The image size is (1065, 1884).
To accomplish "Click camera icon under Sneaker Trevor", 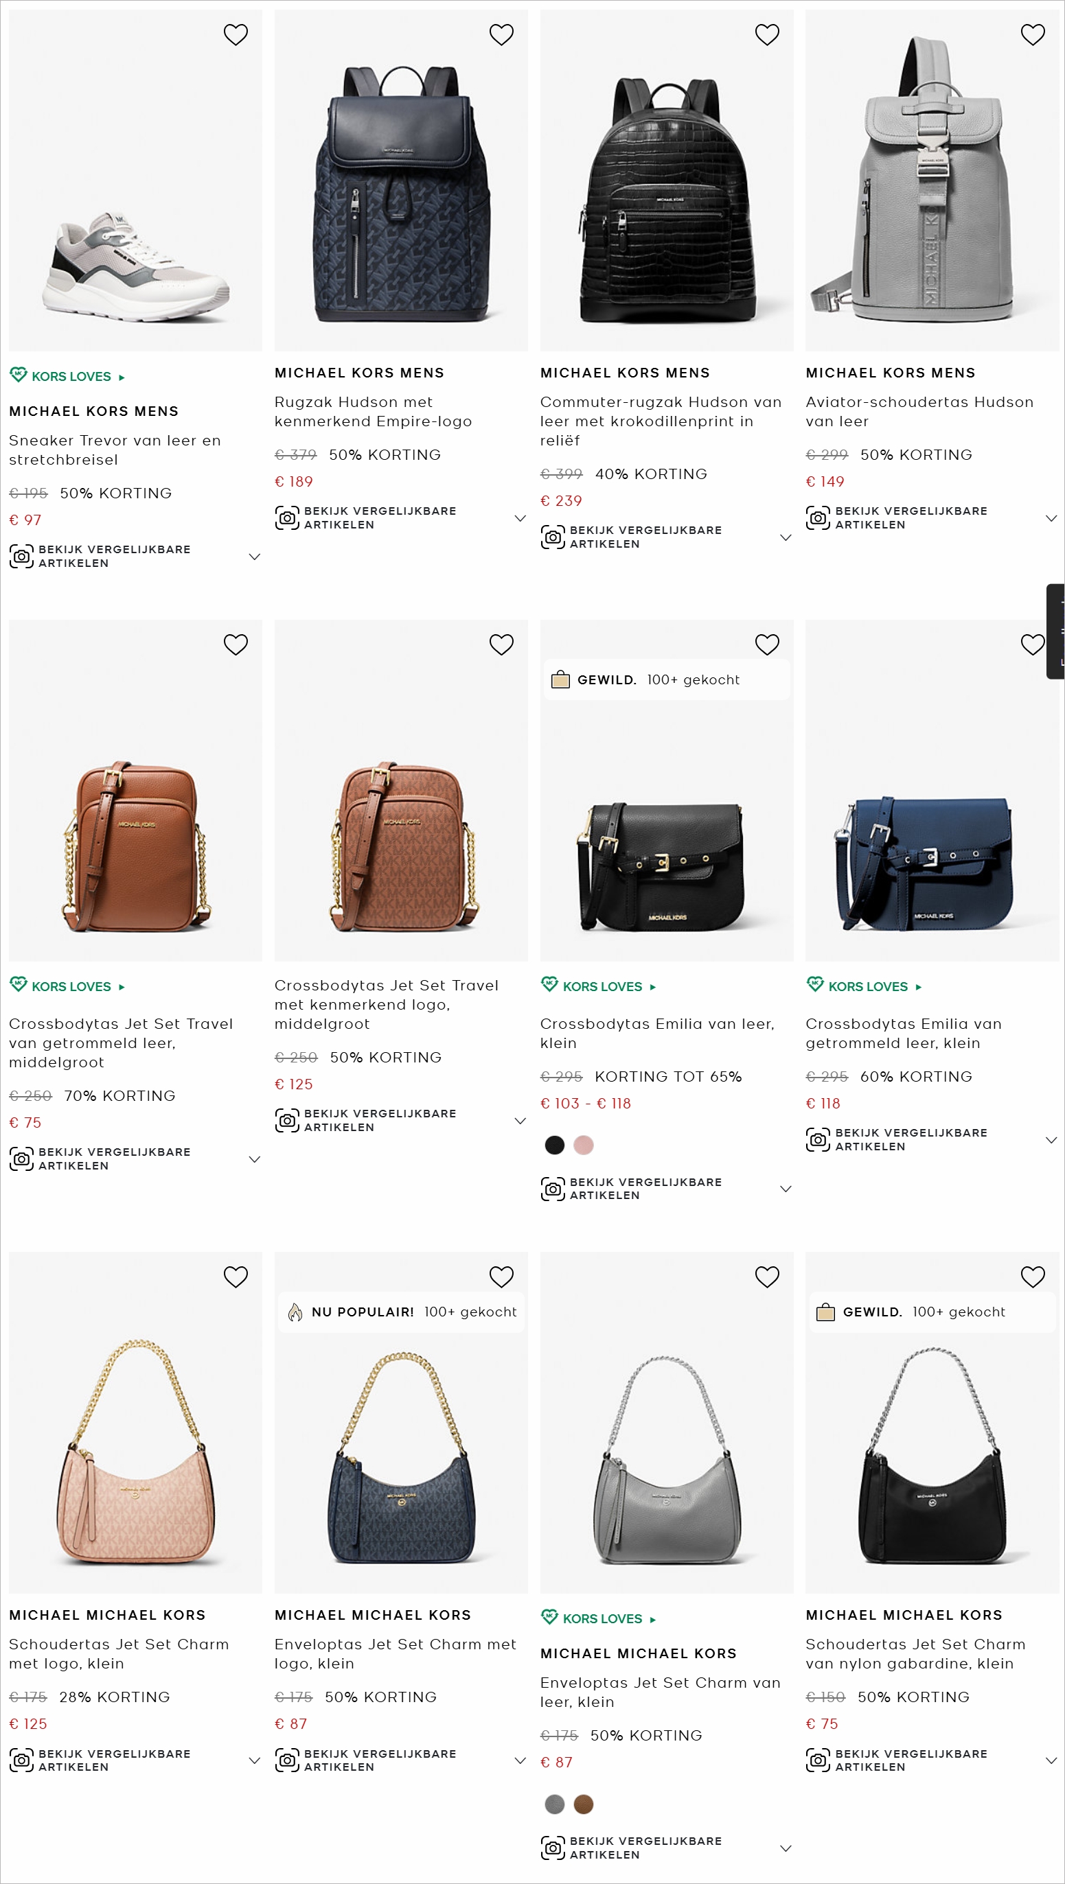I will [21, 556].
